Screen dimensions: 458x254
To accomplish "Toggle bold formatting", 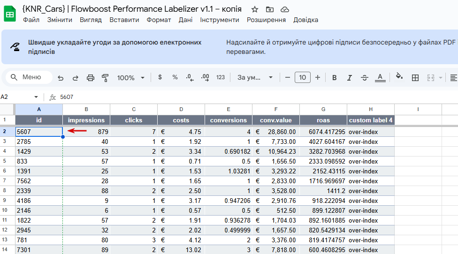I will pos(335,78).
